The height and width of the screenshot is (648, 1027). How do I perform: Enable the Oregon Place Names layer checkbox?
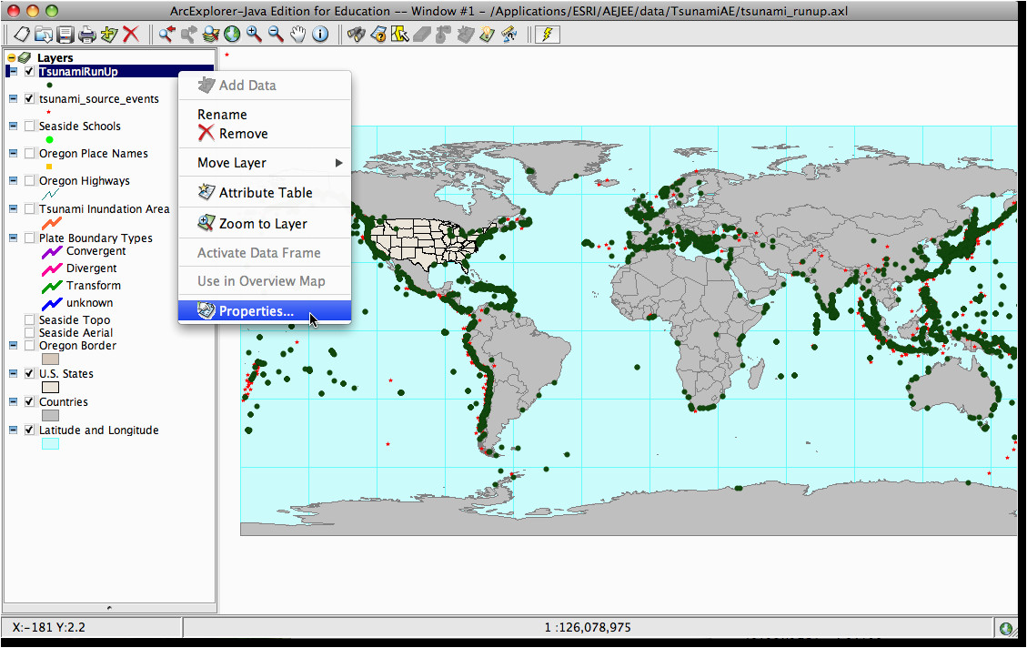click(29, 153)
